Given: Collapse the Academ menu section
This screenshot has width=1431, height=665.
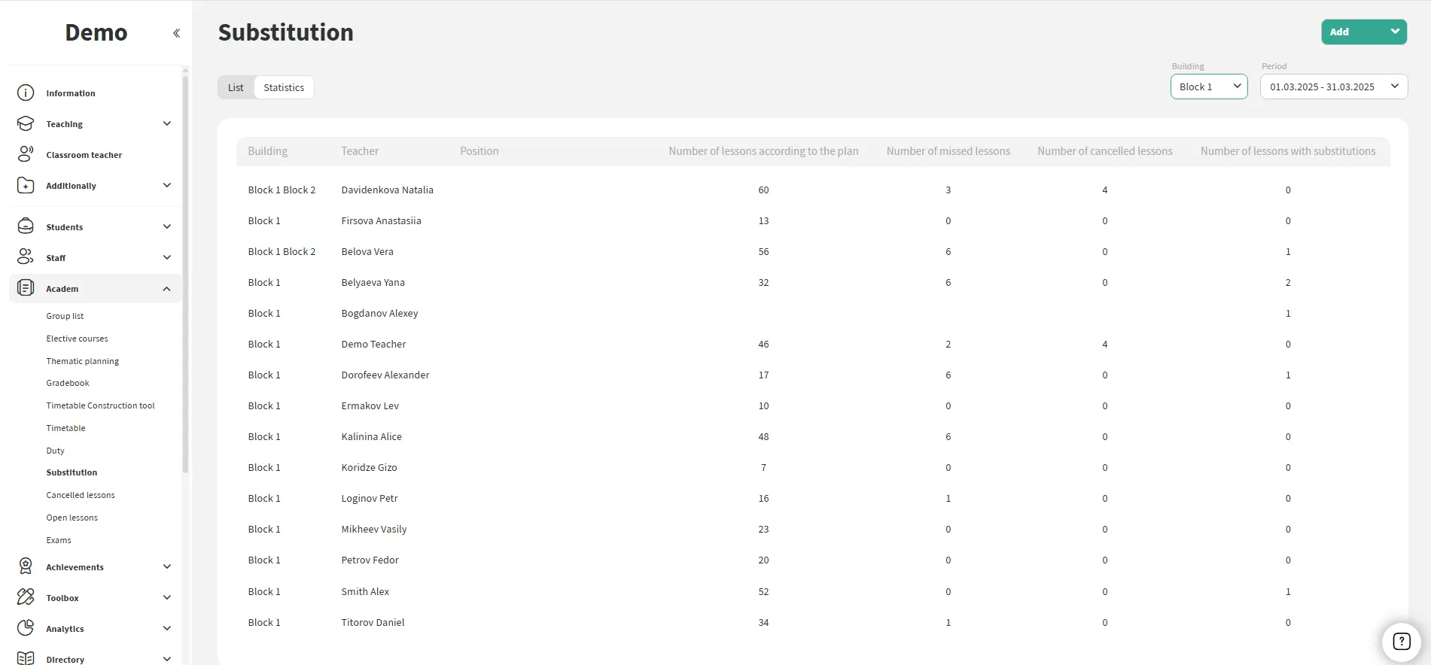Looking at the screenshot, I should pyautogui.click(x=166, y=289).
